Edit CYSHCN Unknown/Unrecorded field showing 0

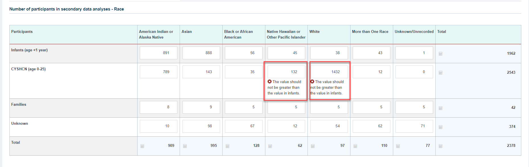click(x=414, y=72)
